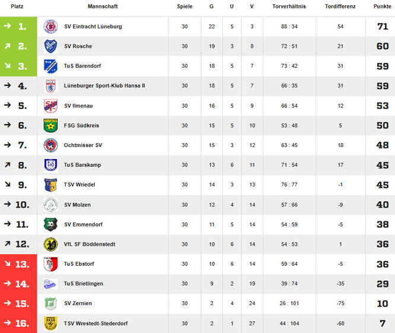
Task: Select the Mannschaft column header
Action: [103, 7]
